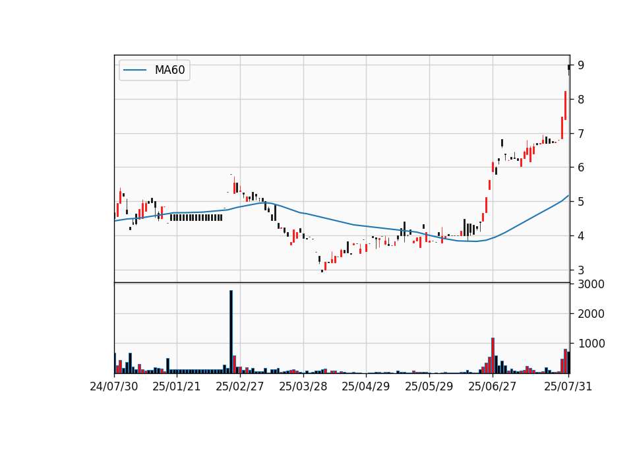
Task: Select the 25/01/21 date label
Action: click(177, 386)
